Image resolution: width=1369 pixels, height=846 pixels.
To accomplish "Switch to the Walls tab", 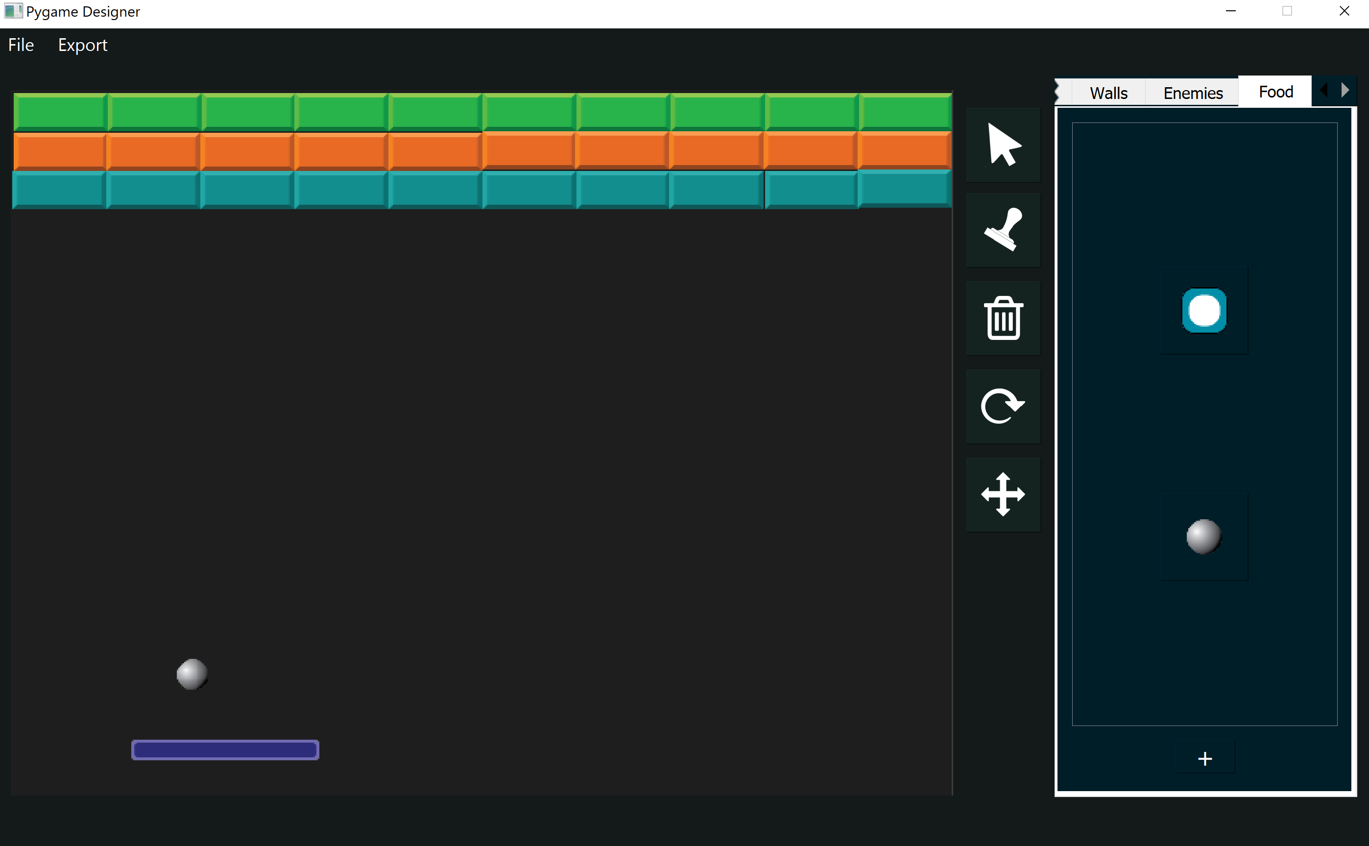I will [1108, 93].
